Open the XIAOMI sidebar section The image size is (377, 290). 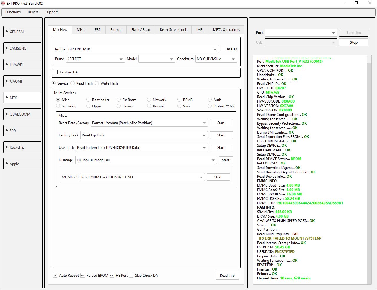pyautogui.click(x=22, y=81)
